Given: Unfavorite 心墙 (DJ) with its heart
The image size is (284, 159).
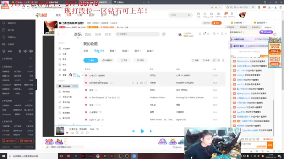Looking at the screenshot, I should [x=86, y=76].
